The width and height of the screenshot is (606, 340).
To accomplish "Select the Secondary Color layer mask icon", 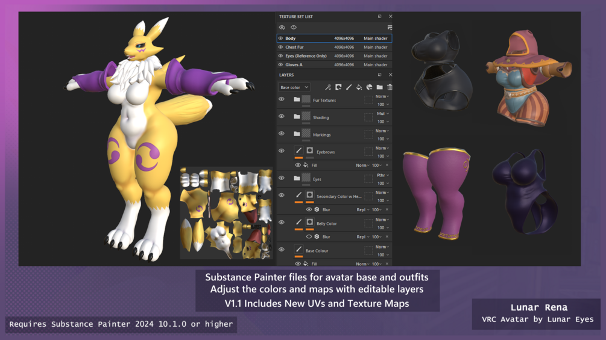I will tap(309, 195).
